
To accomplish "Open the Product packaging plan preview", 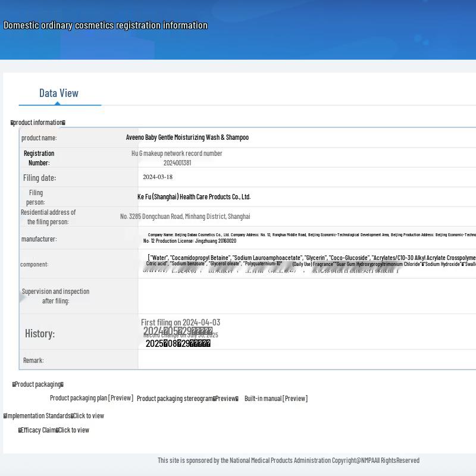I will coord(91,398).
